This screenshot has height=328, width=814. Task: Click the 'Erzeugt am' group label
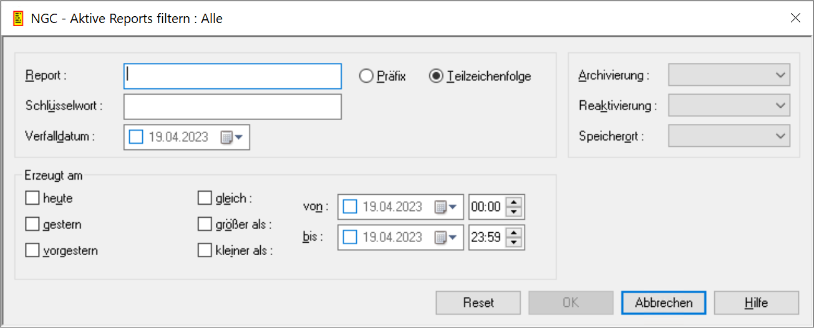(x=53, y=176)
